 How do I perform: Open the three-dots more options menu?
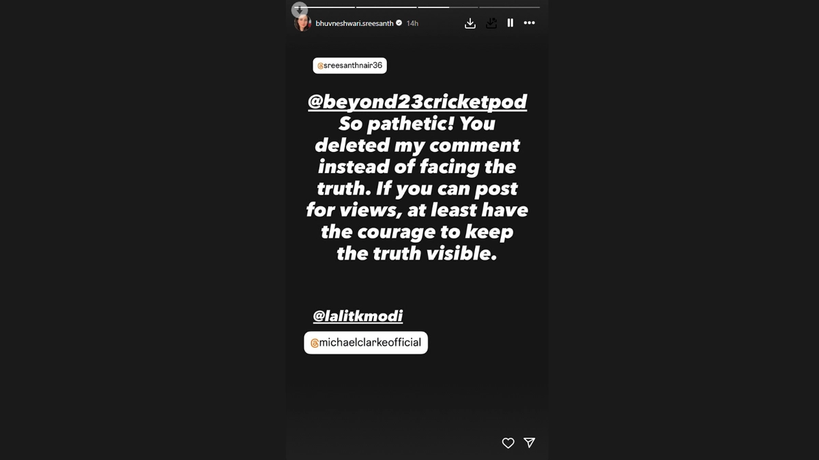530,23
